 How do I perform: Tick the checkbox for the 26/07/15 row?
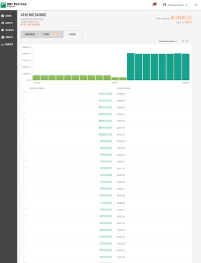click(25, 148)
